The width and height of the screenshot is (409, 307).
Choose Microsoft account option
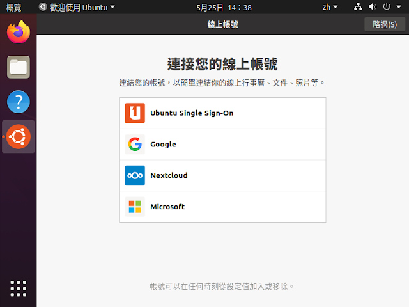click(222, 207)
